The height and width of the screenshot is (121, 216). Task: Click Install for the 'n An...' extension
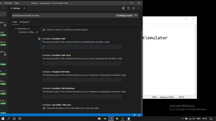(3, 104)
